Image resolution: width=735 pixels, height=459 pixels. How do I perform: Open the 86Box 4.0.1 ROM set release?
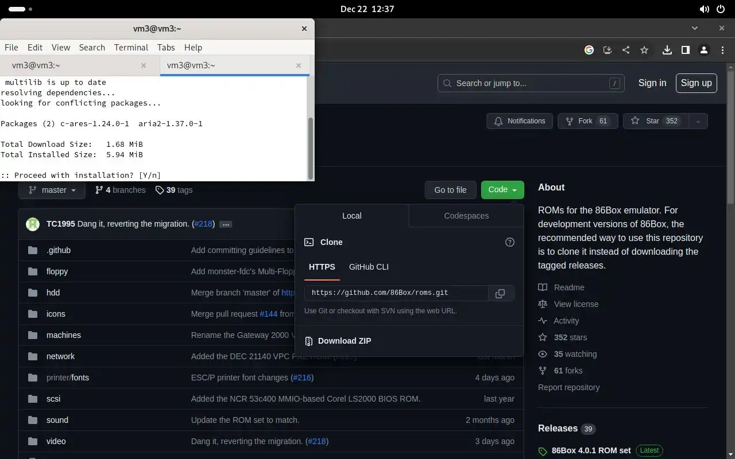[x=591, y=450]
